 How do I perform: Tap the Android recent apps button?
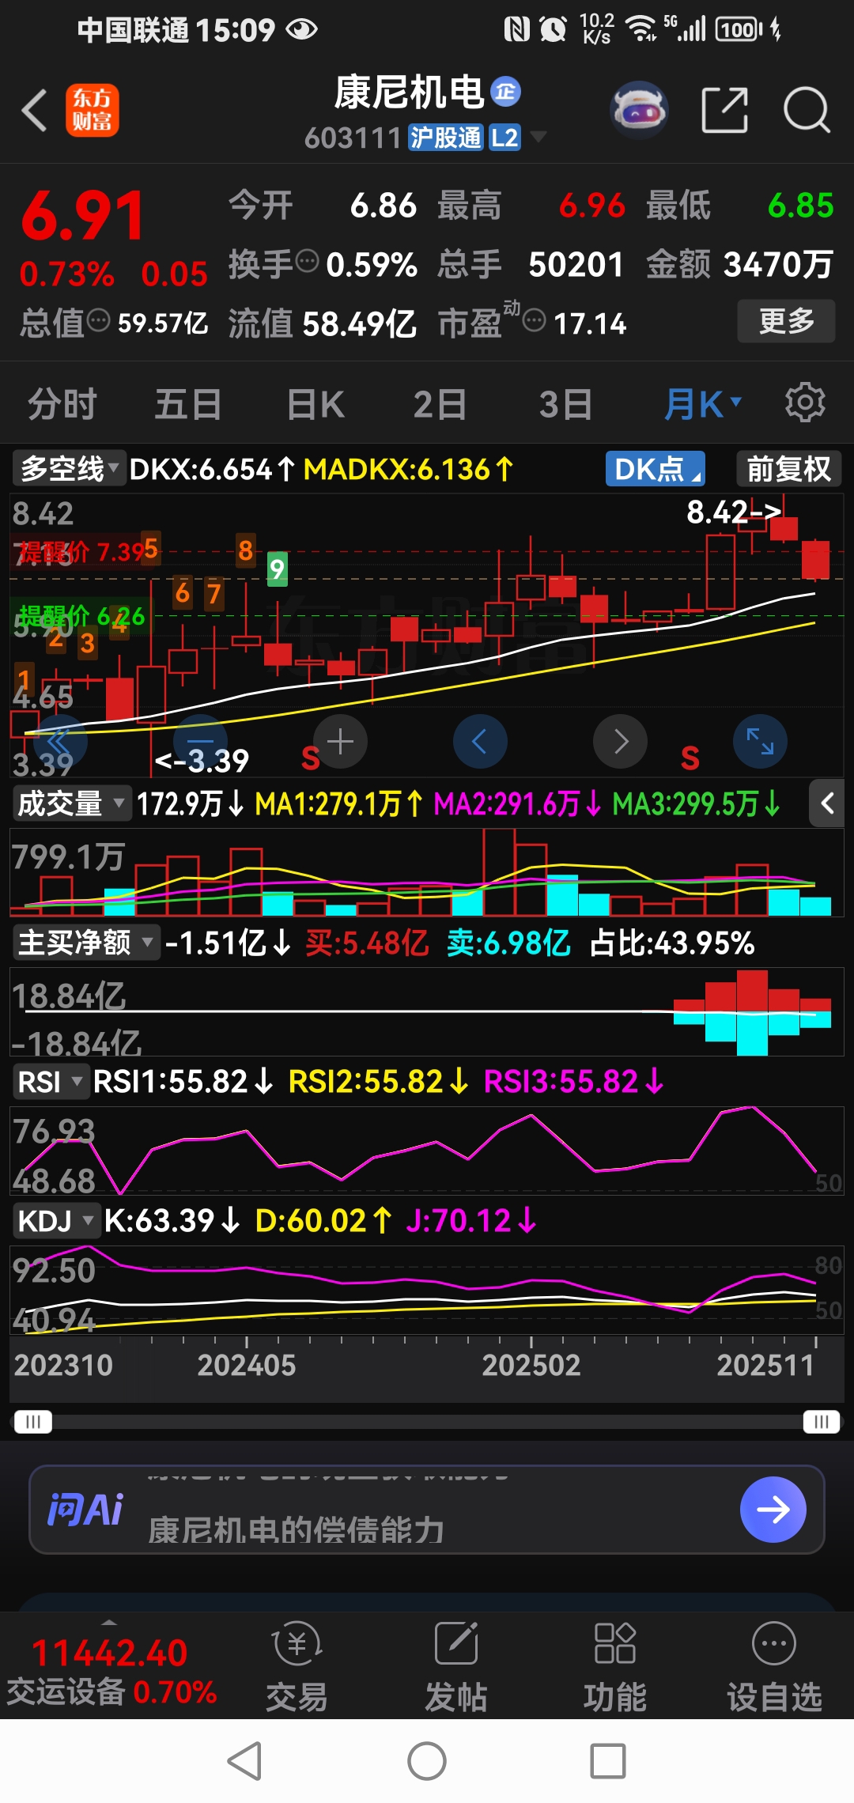[608, 1761]
